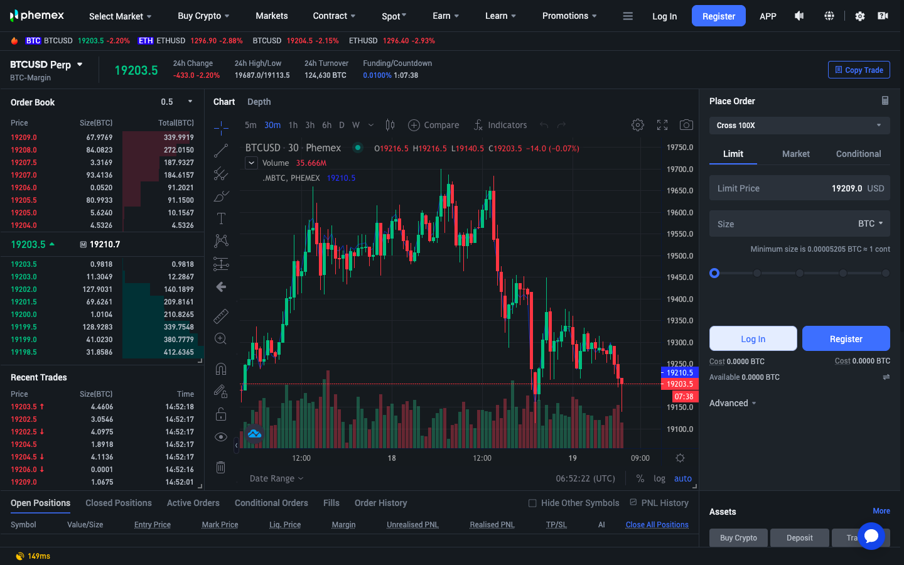Switch chart to fullscreen mode

(x=662, y=125)
